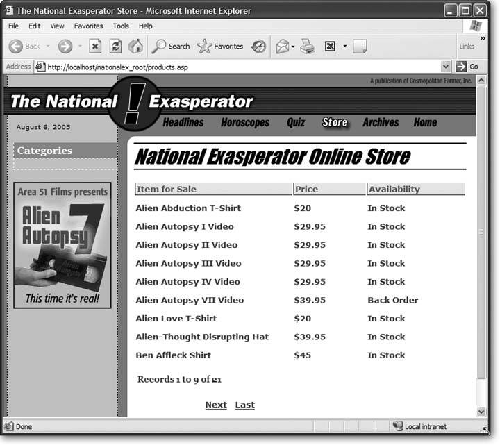
Task: Click the vertical scrollbar down arrow
Action: coord(481,412)
